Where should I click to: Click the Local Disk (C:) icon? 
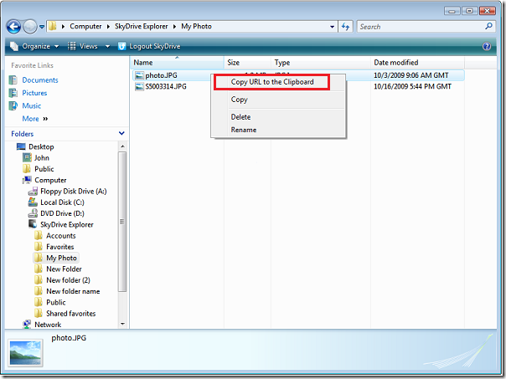click(x=33, y=202)
